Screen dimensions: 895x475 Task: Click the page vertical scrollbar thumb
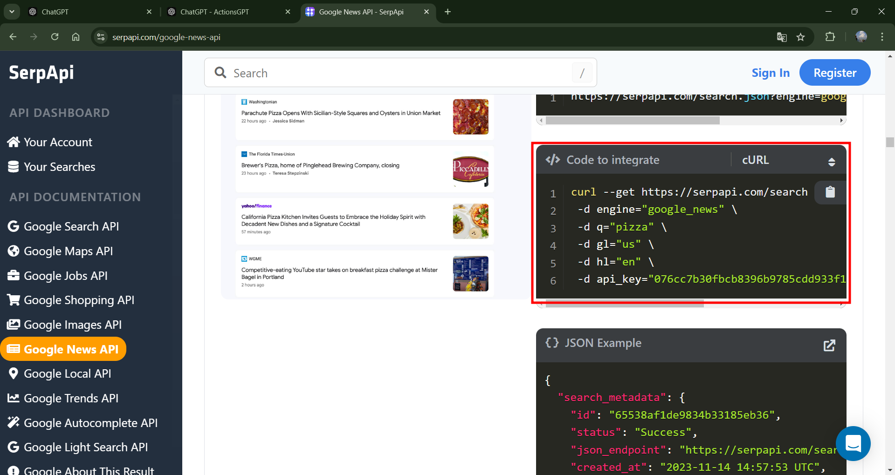tap(890, 142)
